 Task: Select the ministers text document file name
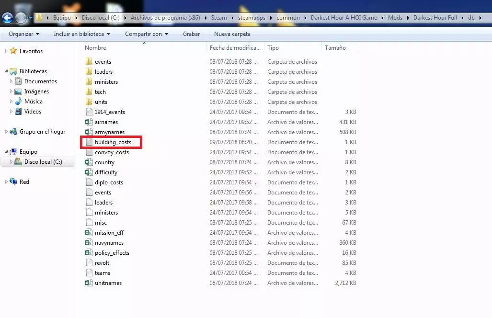click(106, 212)
